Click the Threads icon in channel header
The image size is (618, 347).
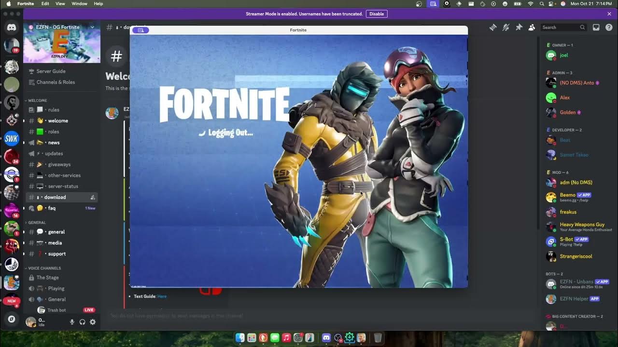click(x=493, y=27)
